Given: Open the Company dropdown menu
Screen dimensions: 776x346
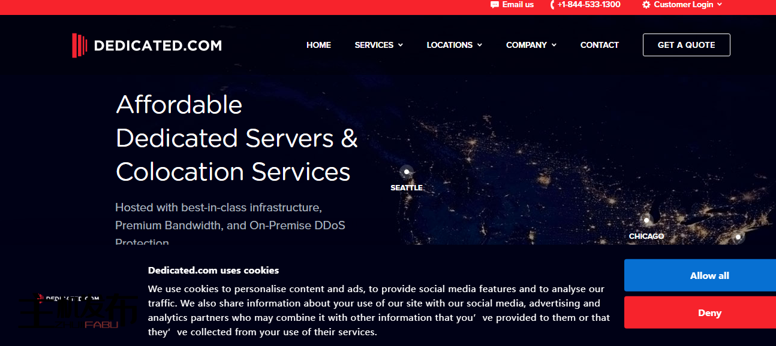Looking at the screenshot, I should [531, 45].
